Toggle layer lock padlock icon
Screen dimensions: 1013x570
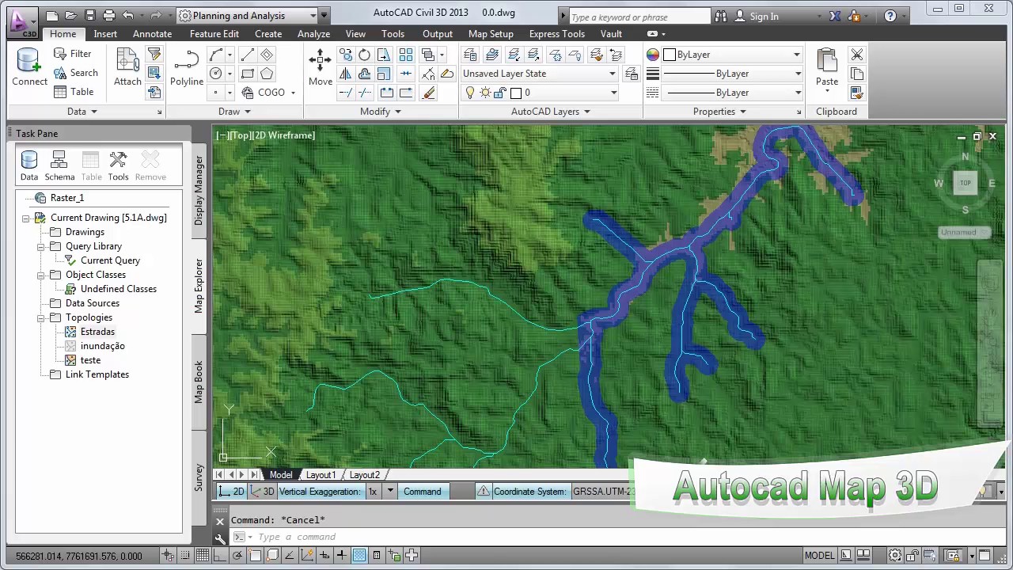(x=500, y=93)
